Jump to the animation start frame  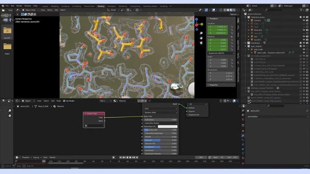(121, 158)
